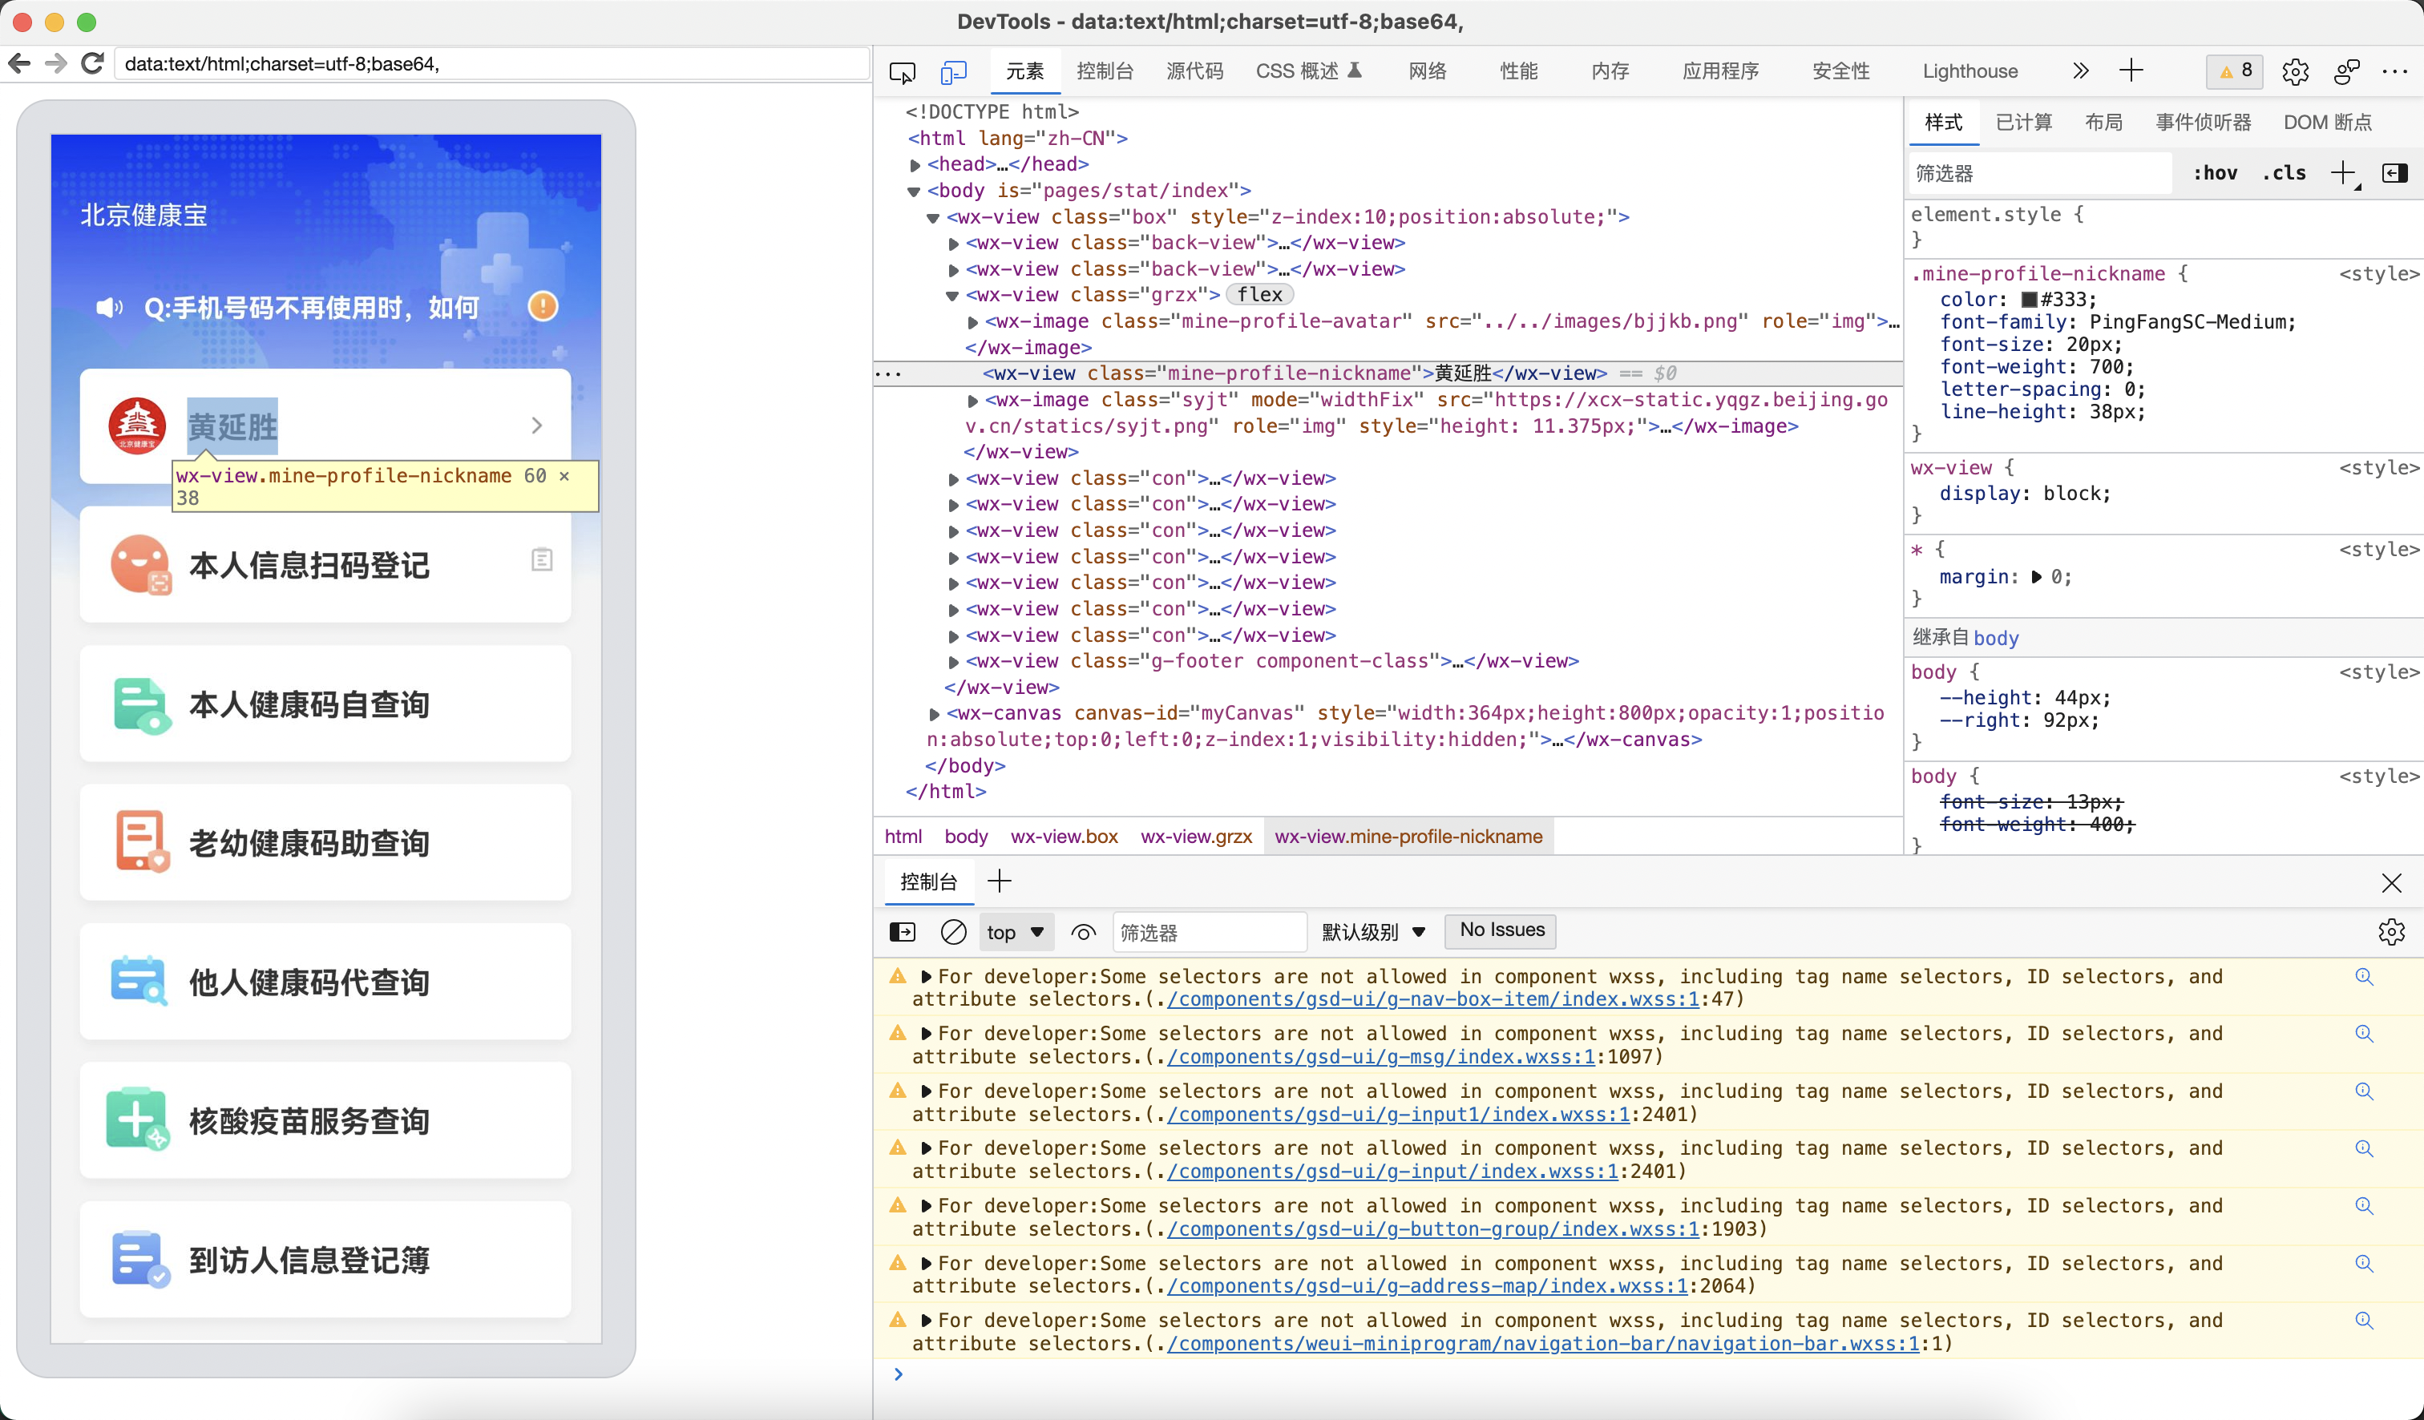Toggle the console sidebar panel icon
The image size is (2424, 1420).
tap(903, 932)
